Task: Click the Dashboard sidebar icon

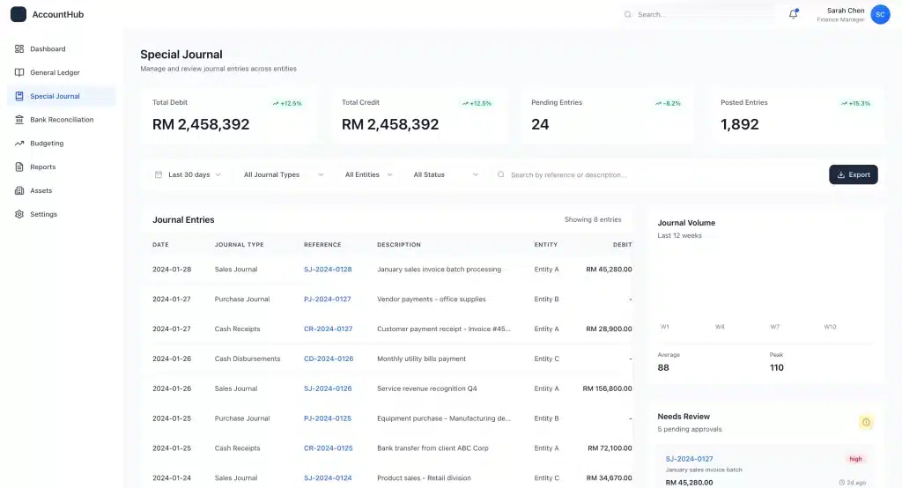Action: tap(19, 48)
